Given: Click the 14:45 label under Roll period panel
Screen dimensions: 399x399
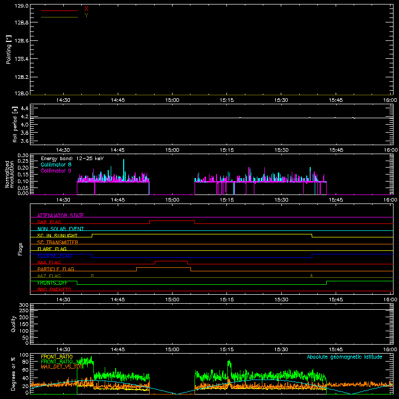Looking at the screenshot, I should point(118,150).
